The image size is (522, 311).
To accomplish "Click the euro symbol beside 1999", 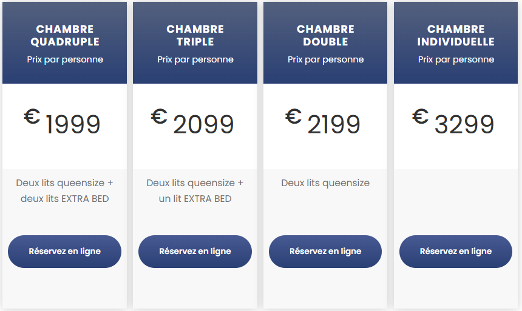I will point(32,116).
